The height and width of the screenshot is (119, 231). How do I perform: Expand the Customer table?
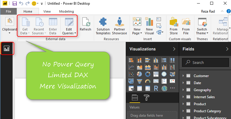point(183,76)
